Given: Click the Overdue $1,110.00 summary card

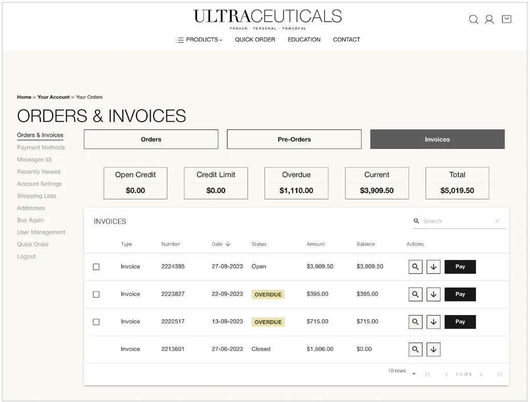Looking at the screenshot, I should (x=297, y=183).
